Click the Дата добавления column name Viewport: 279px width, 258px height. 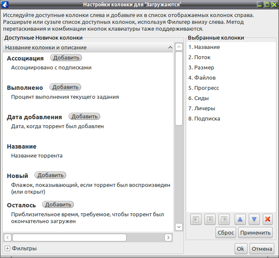point(35,117)
